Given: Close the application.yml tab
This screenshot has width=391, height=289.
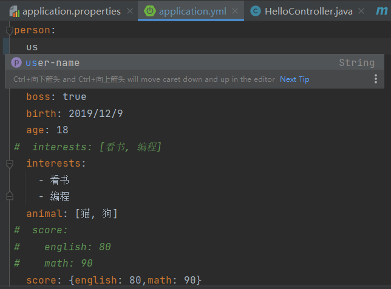Looking at the screenshot, I should [236, 12].
